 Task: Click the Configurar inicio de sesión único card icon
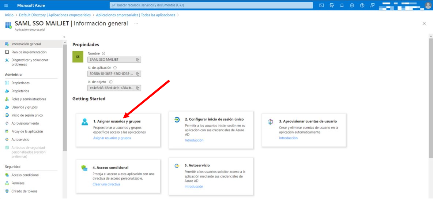[177, 120]
